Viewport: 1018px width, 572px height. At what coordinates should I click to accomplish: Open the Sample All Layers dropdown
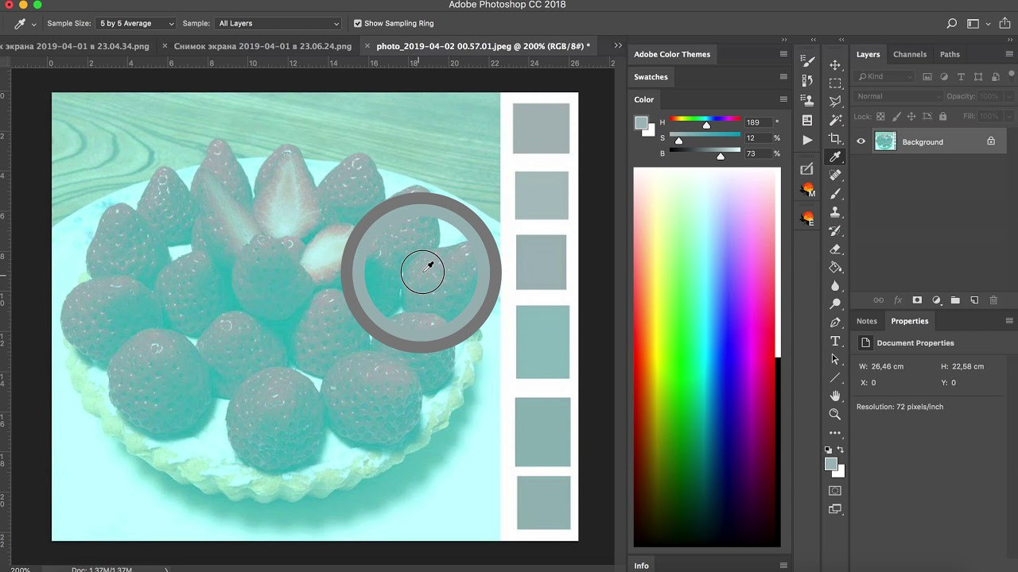click(278, 24)
